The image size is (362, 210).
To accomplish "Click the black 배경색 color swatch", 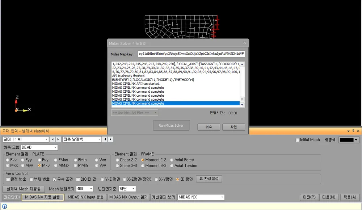I will pyautogui.click(x=346, y=140).
